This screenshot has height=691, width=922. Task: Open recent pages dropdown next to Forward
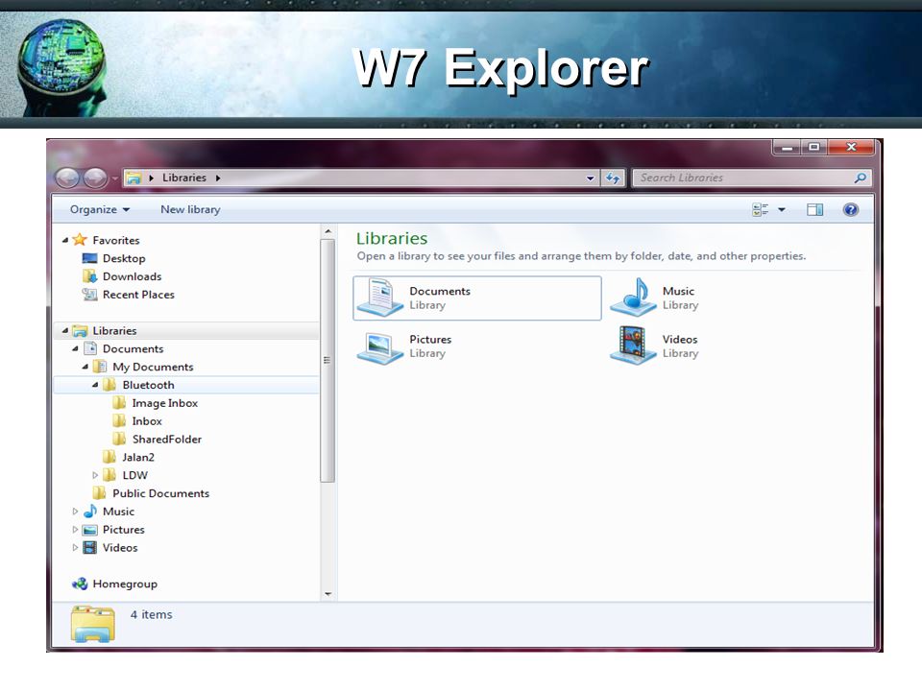[114, 178]
